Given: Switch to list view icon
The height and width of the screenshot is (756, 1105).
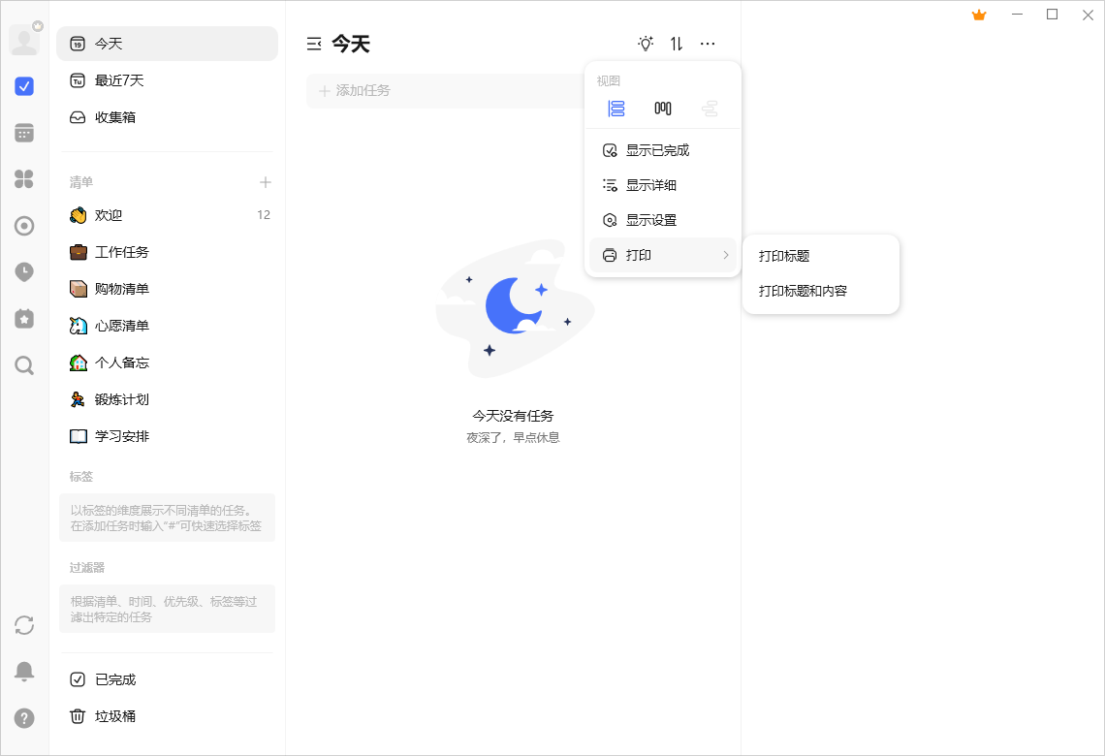Looking at the screenshot, I should point(616,109).
